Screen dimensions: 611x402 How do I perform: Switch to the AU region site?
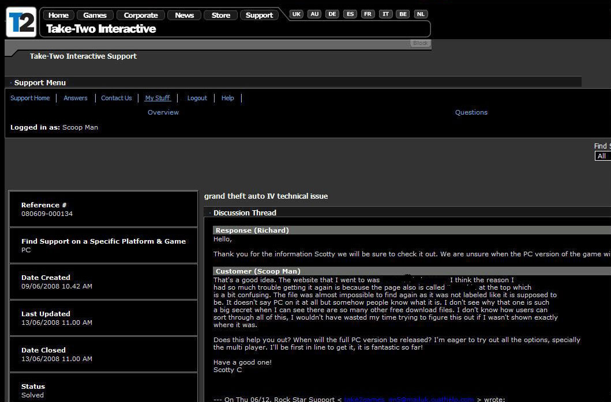pyautogui.click(x=314, y=14)
